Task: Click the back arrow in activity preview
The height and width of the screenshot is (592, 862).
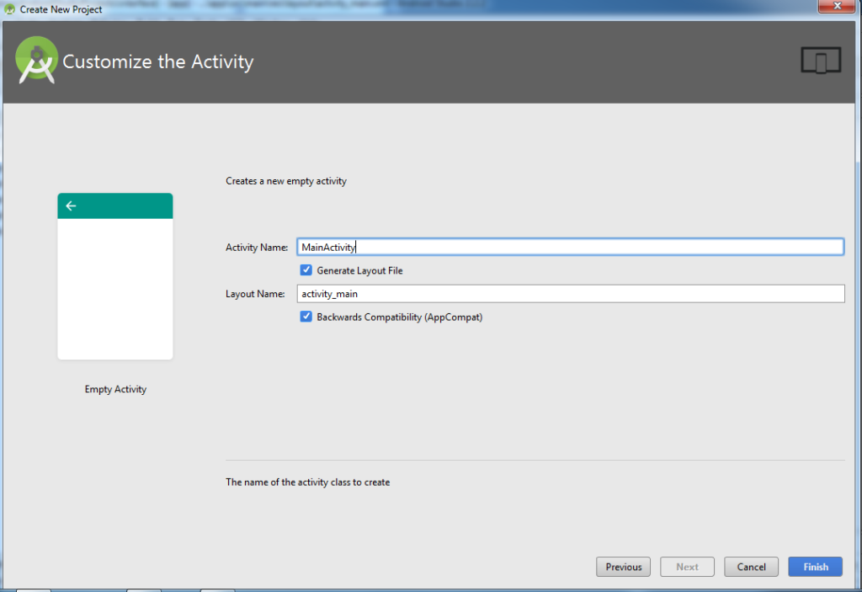Action: pyautogui.click(x=71, y=205)
